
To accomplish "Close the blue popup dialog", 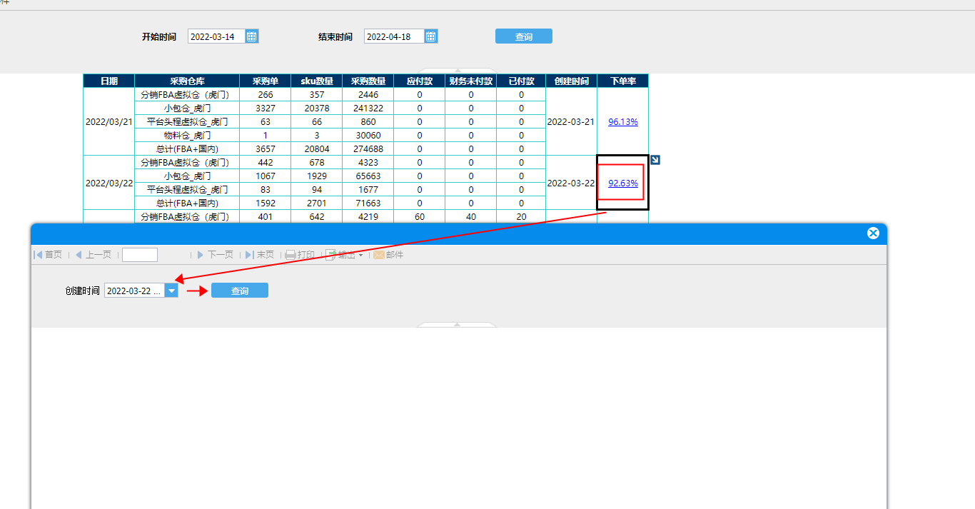I will click(x=873, y=233).
